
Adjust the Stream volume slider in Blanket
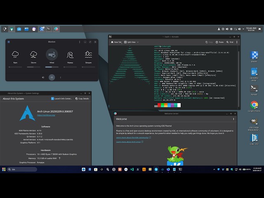coord(88,67)
